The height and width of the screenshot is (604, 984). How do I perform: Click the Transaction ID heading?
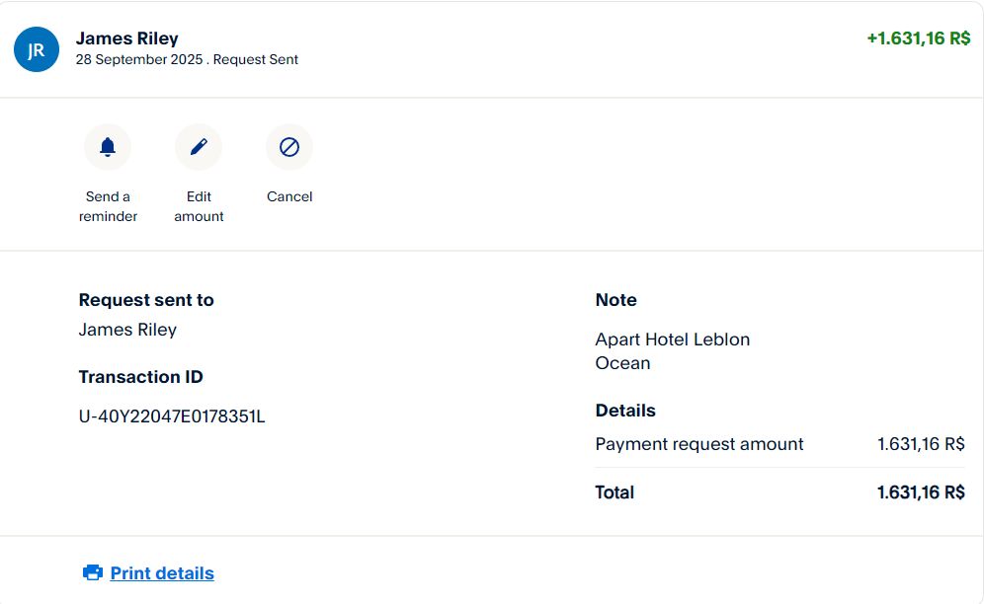point(140,377)
